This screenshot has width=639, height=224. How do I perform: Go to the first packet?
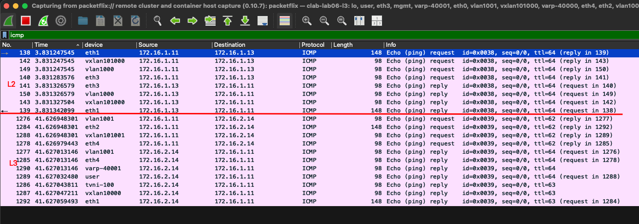227,21
